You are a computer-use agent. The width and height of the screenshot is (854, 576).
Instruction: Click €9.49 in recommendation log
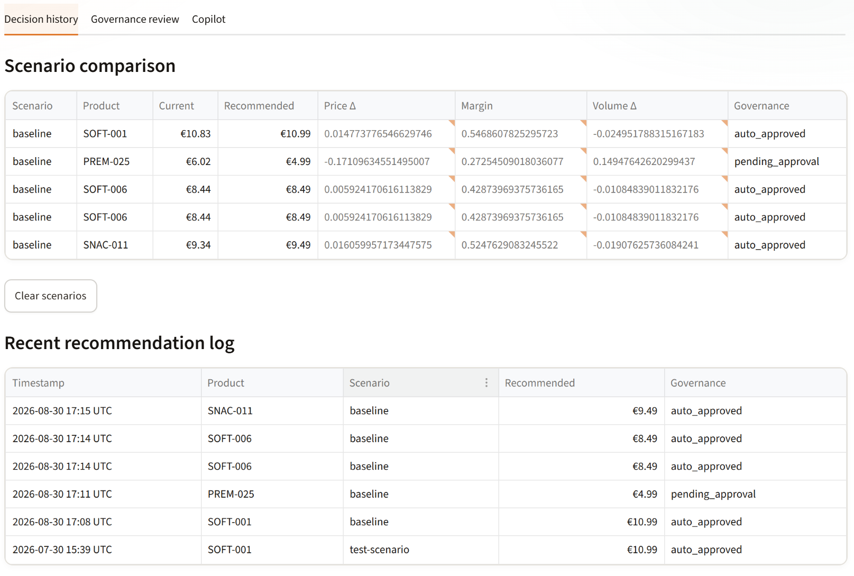click(582, 411)
